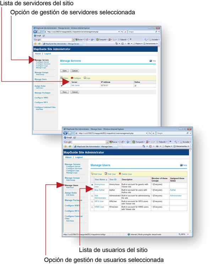Open Página dropdown in Manage Users window
The width and height of the screenshot is (213, 264).
(x=171, y=146)
